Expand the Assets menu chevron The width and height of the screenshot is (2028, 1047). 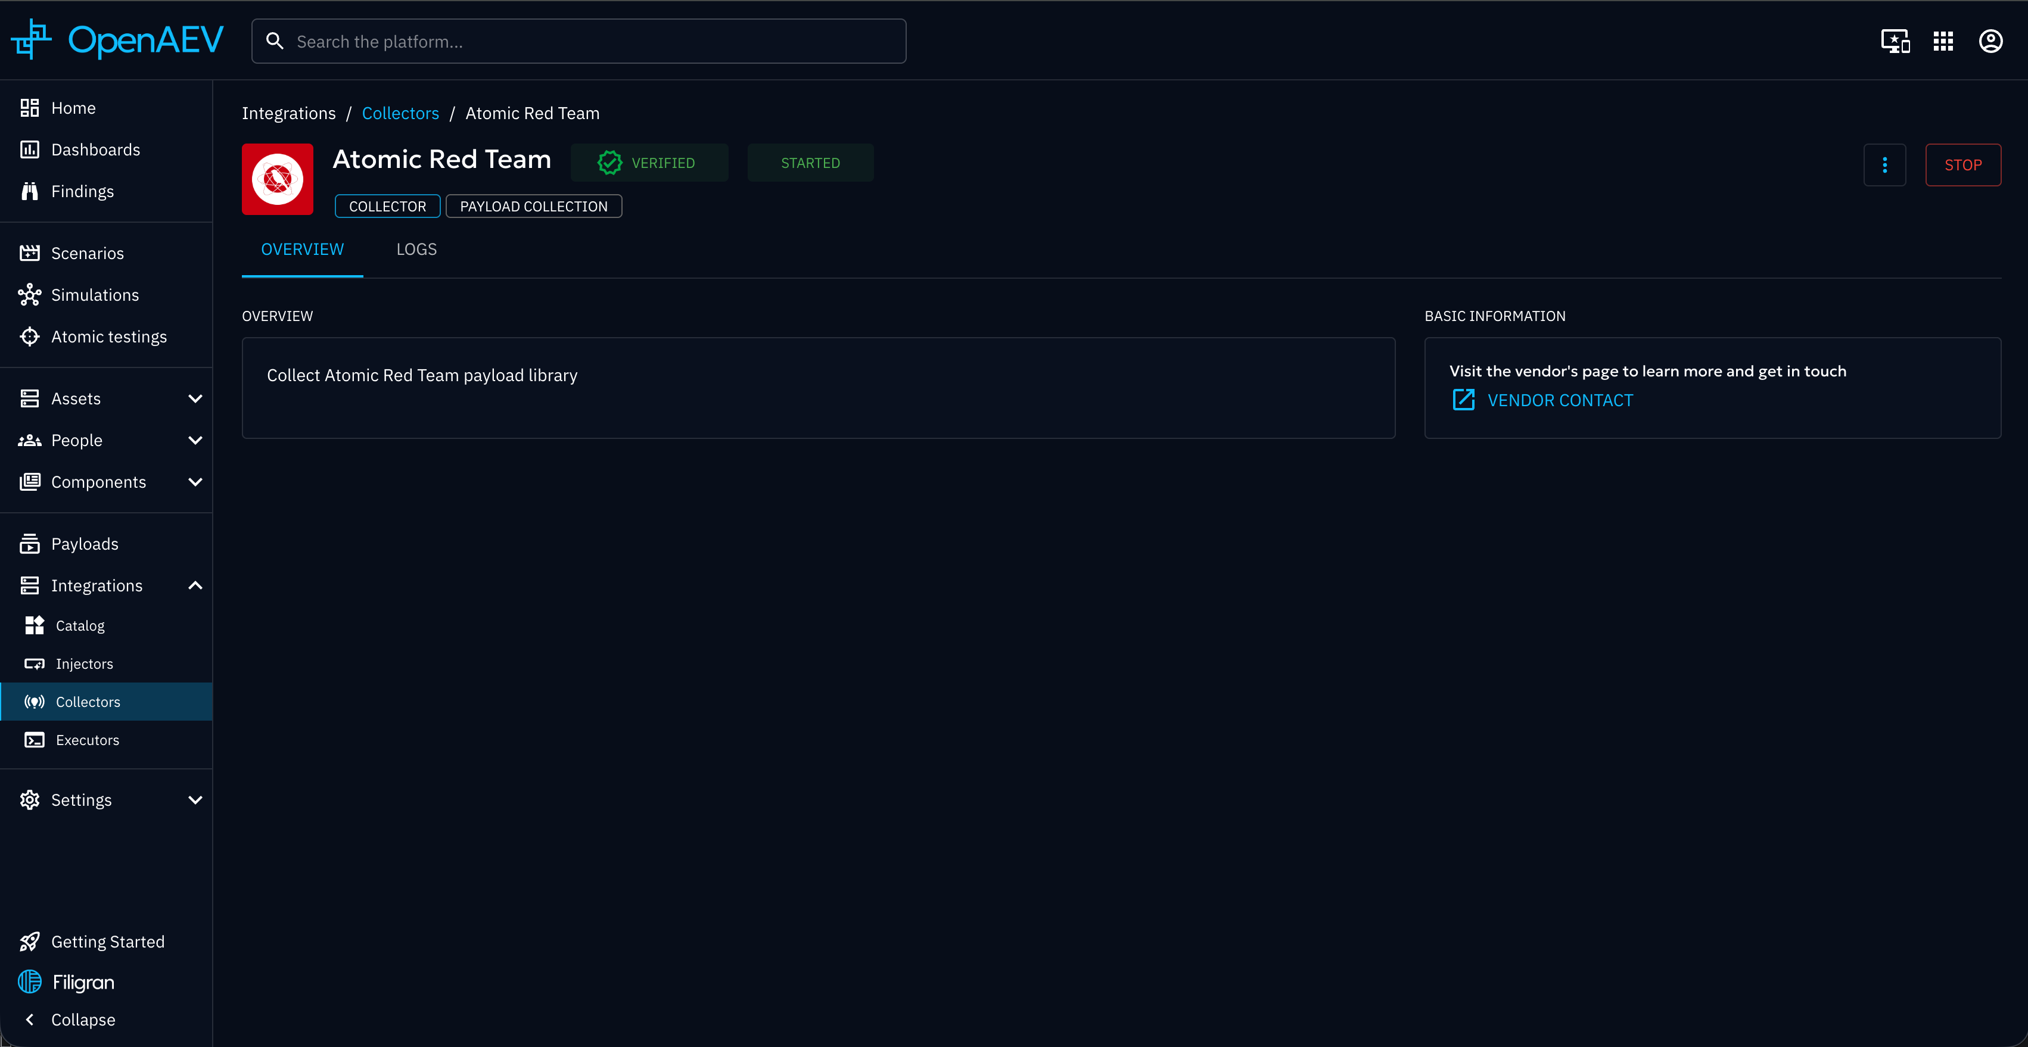(x=195, y=399)
